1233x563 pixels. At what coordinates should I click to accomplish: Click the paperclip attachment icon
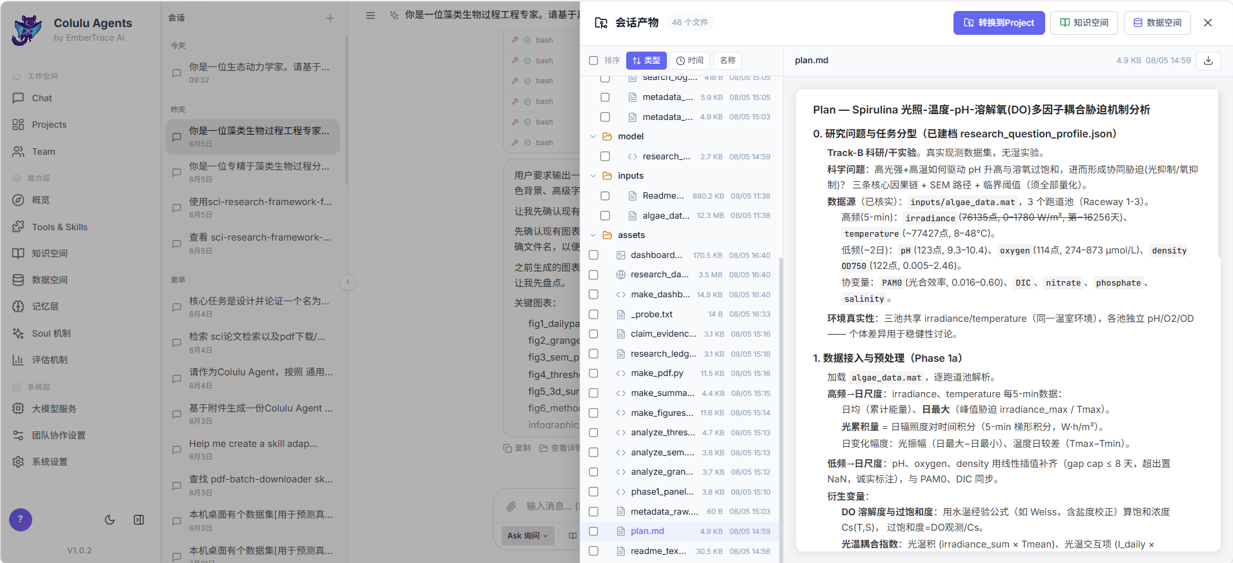coord(511,506)
